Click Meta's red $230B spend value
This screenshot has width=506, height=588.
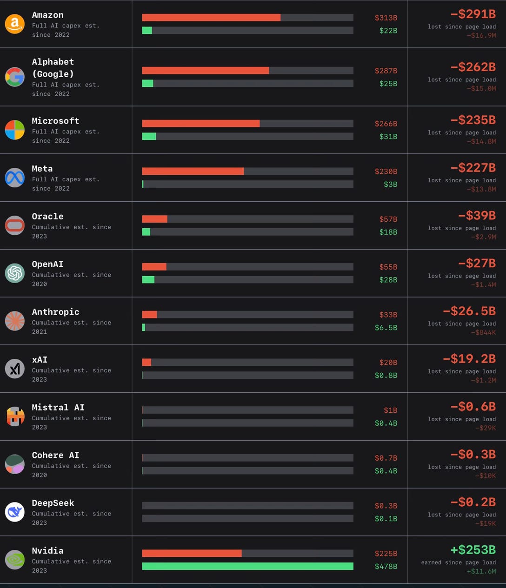[386, 172]
